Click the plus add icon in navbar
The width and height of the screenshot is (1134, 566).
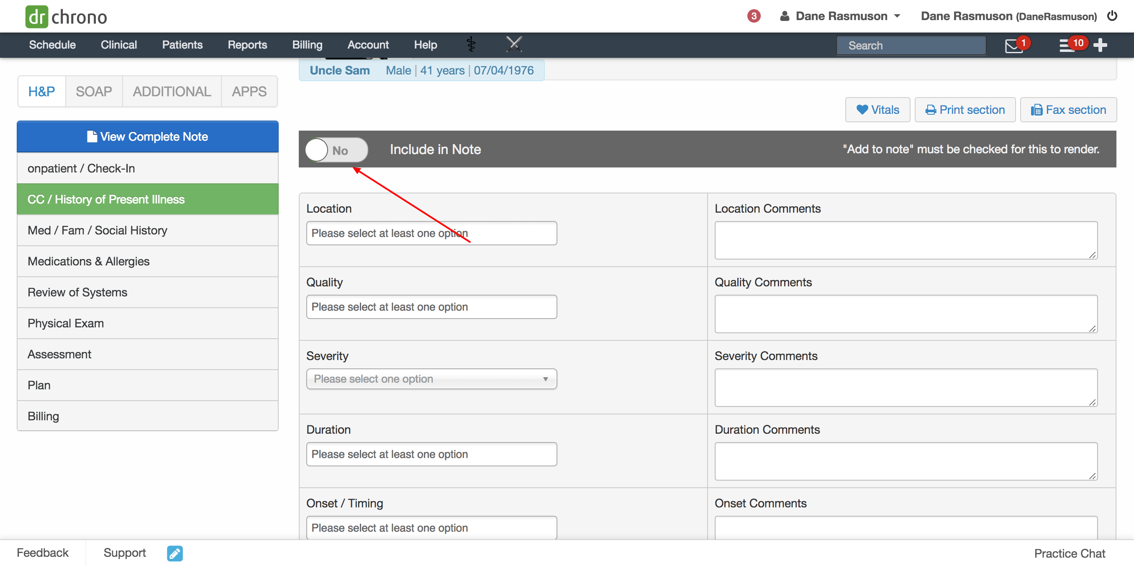[x=1100, y=45]
